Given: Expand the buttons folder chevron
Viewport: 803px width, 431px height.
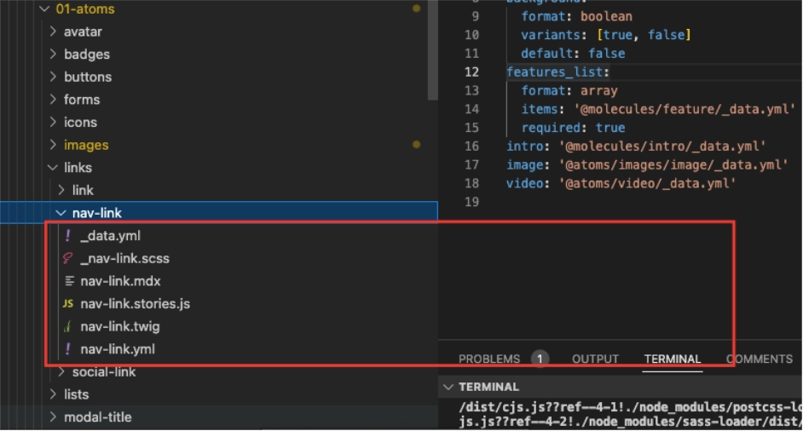Looking at the screenshot, I should tap(53, 77).
